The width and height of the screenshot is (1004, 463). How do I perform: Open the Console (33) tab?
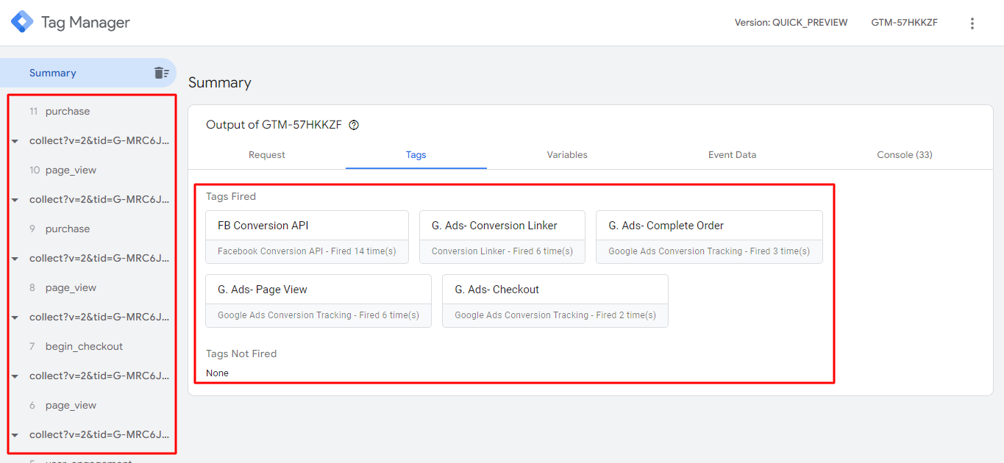pos(905,154)
